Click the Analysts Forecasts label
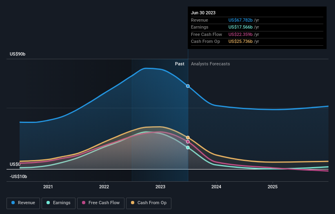Viewport: 335px width, 214px height. (x=211, y=64)
